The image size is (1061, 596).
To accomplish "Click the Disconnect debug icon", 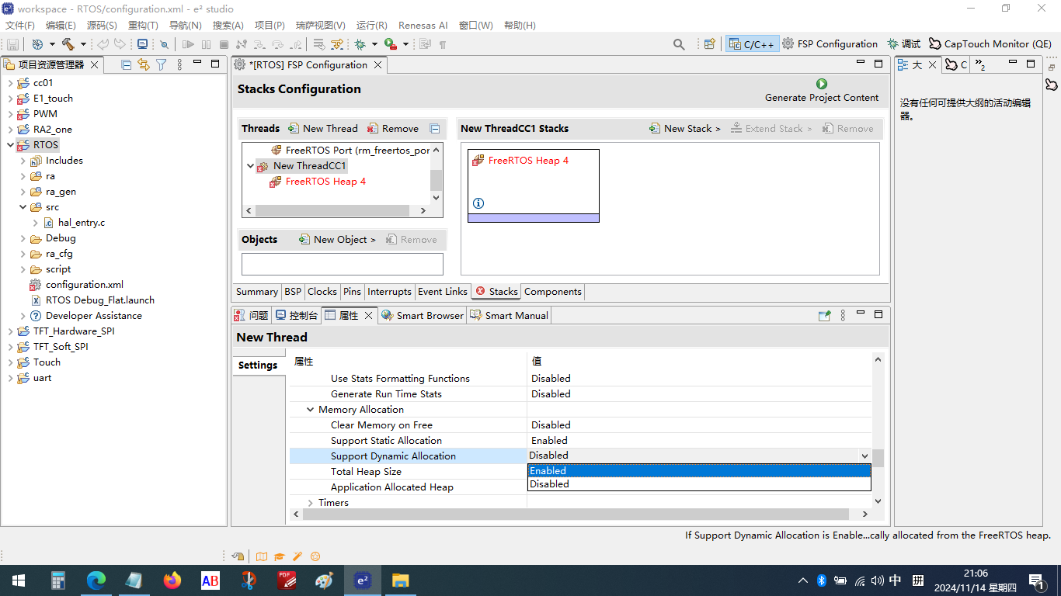I will click(242, 44).
